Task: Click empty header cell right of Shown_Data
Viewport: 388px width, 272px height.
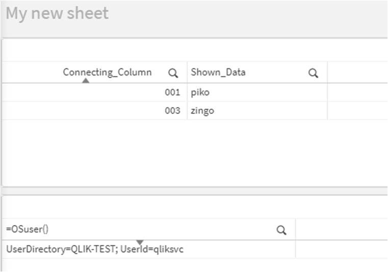Action: point(357,72)
